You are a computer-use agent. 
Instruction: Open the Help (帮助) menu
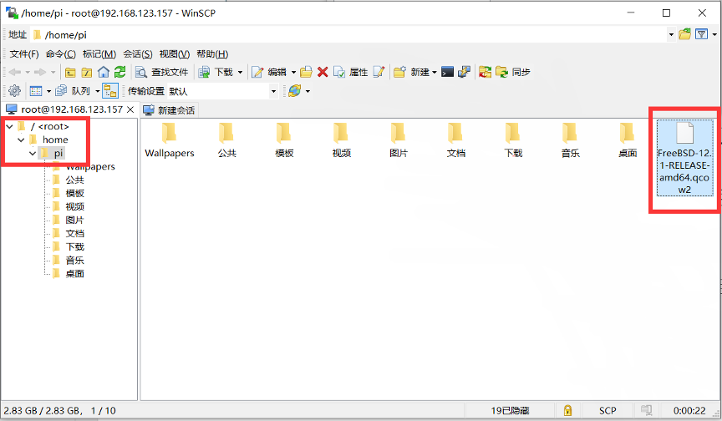coord(212,54)
